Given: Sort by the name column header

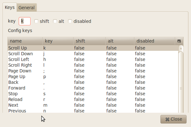Looking at the screenshot, I should coord(25,41).
